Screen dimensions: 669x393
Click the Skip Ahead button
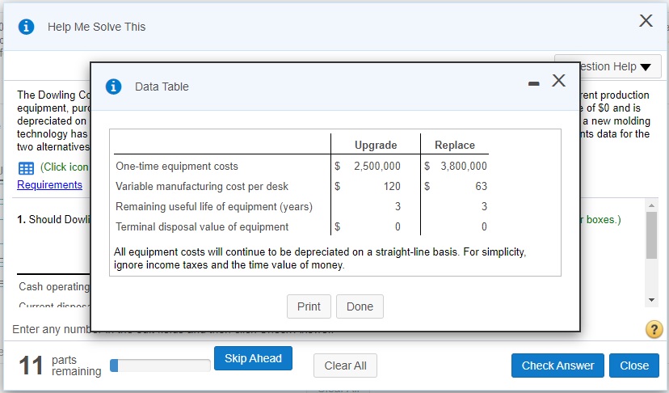pos(253,358)
